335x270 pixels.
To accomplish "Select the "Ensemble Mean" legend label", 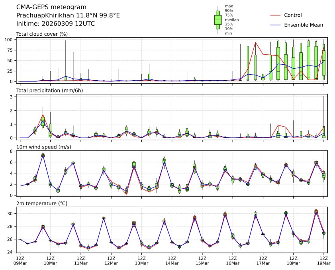I will [303, 25].
